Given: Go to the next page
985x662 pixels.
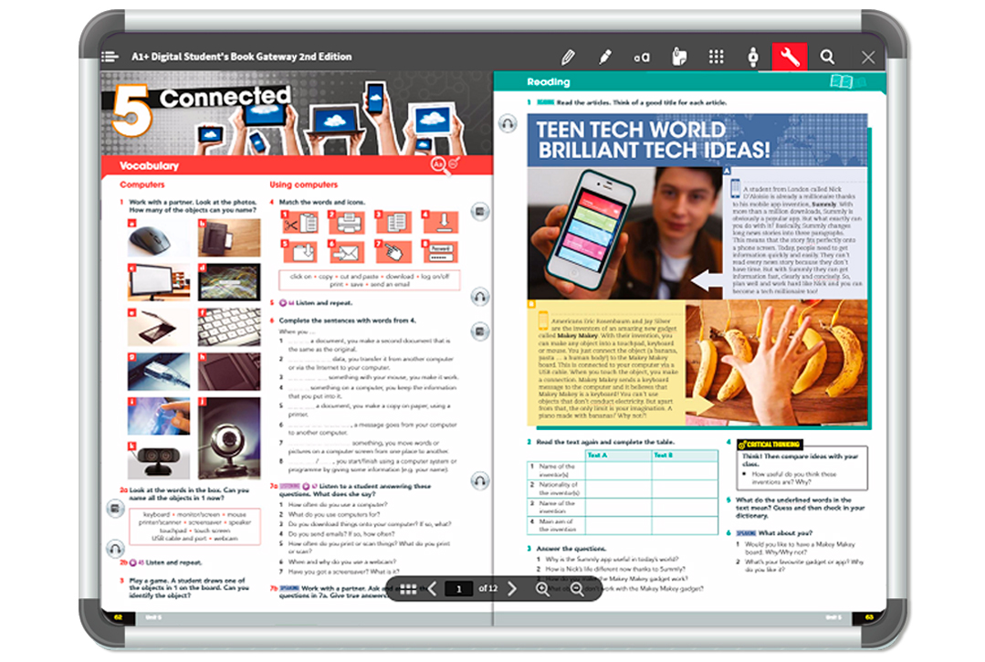Looking at the screenshot, I should point(512,589).
